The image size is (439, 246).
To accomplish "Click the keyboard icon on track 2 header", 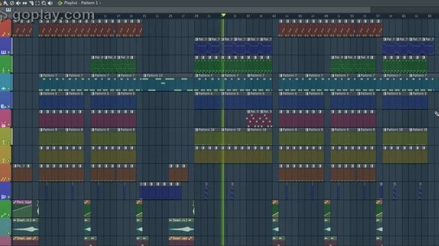I will (x=3, y=52).
